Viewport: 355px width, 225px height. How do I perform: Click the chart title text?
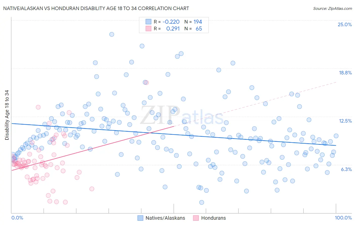96,8
